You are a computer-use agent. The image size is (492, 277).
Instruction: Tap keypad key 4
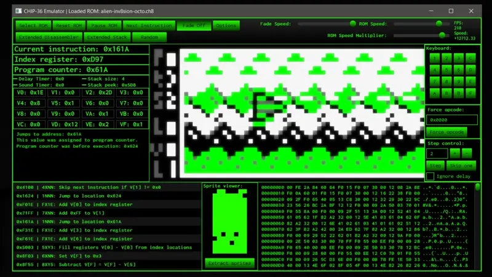tap(435, 70)
